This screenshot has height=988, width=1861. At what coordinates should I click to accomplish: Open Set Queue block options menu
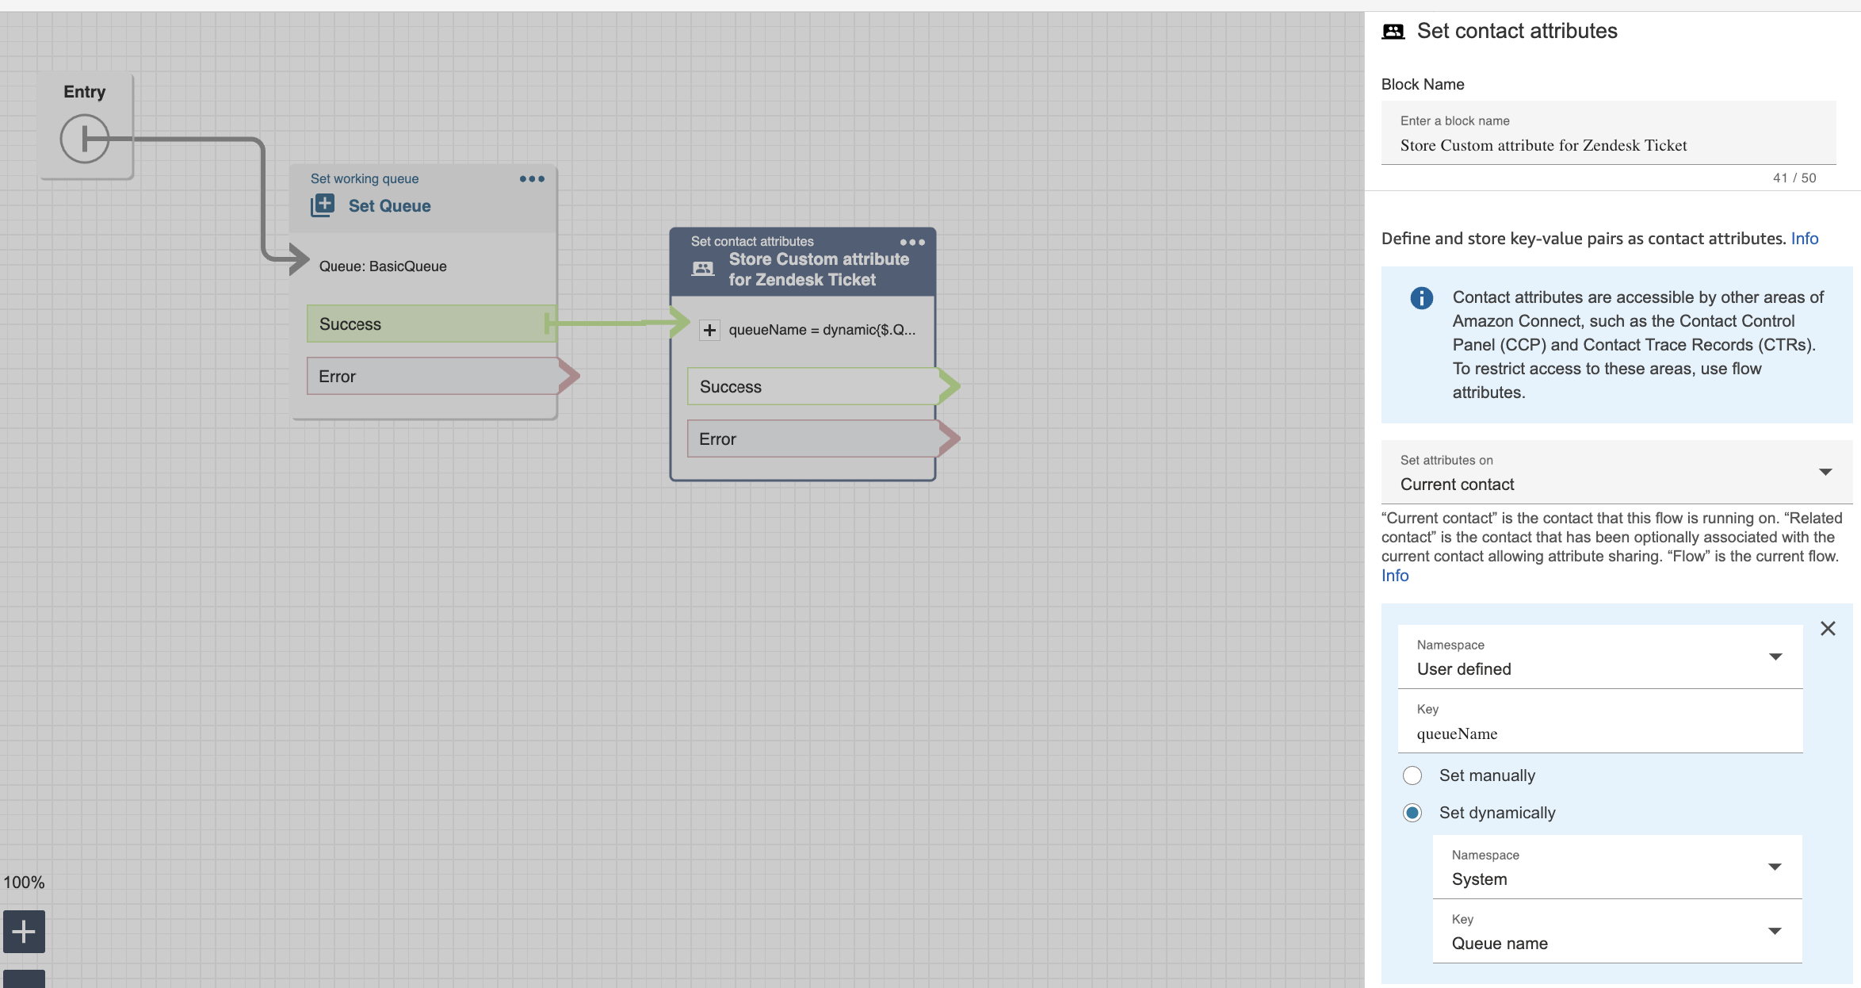[x=532, y=179]
